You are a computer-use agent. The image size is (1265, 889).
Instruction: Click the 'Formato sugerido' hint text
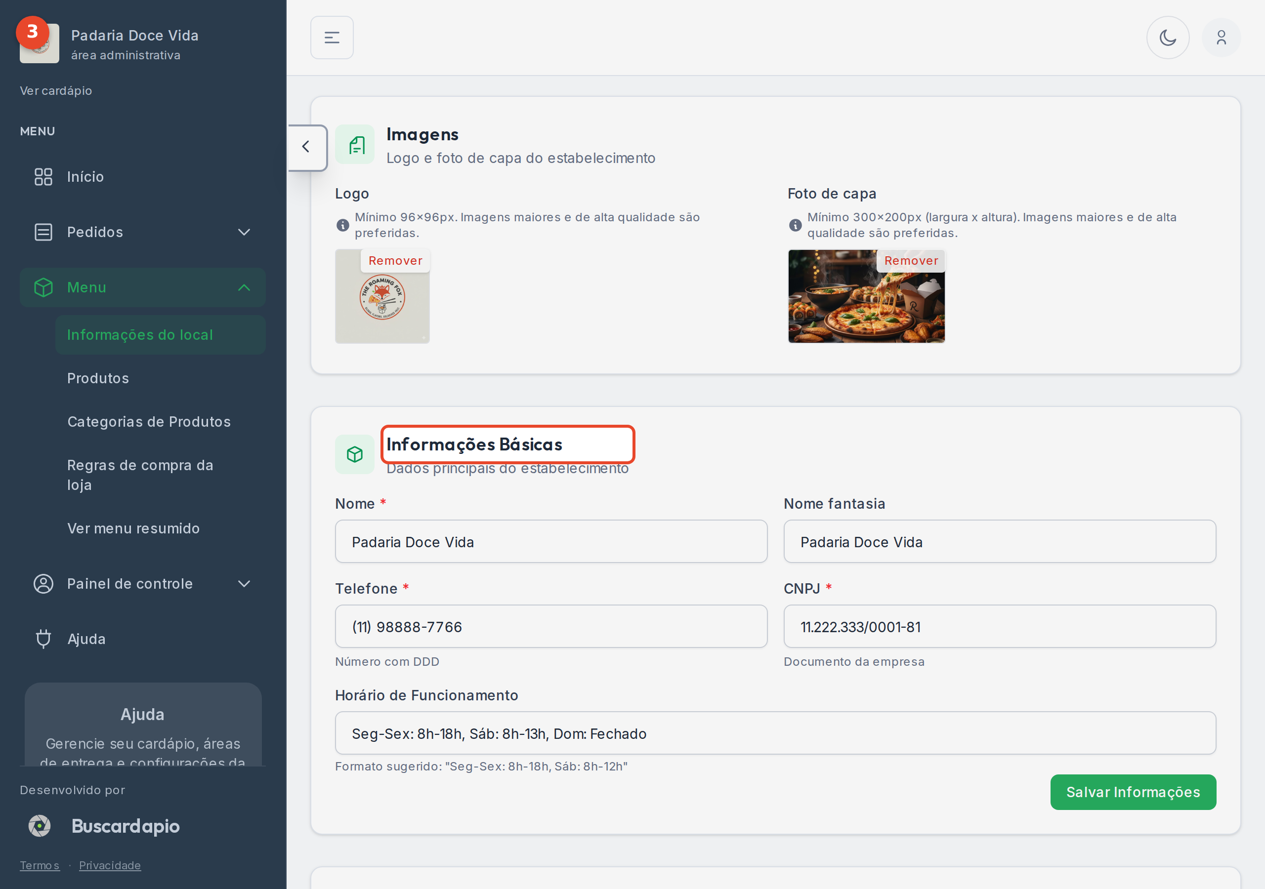pos(481,766)
